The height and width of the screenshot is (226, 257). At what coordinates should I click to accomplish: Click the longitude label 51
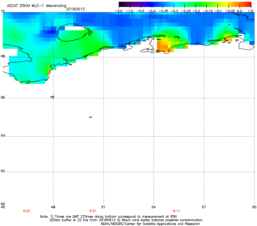click(x=103, y=207)
